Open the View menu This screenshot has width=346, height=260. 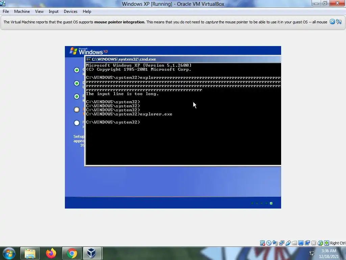pyautogui.click(x=39, y=12)
